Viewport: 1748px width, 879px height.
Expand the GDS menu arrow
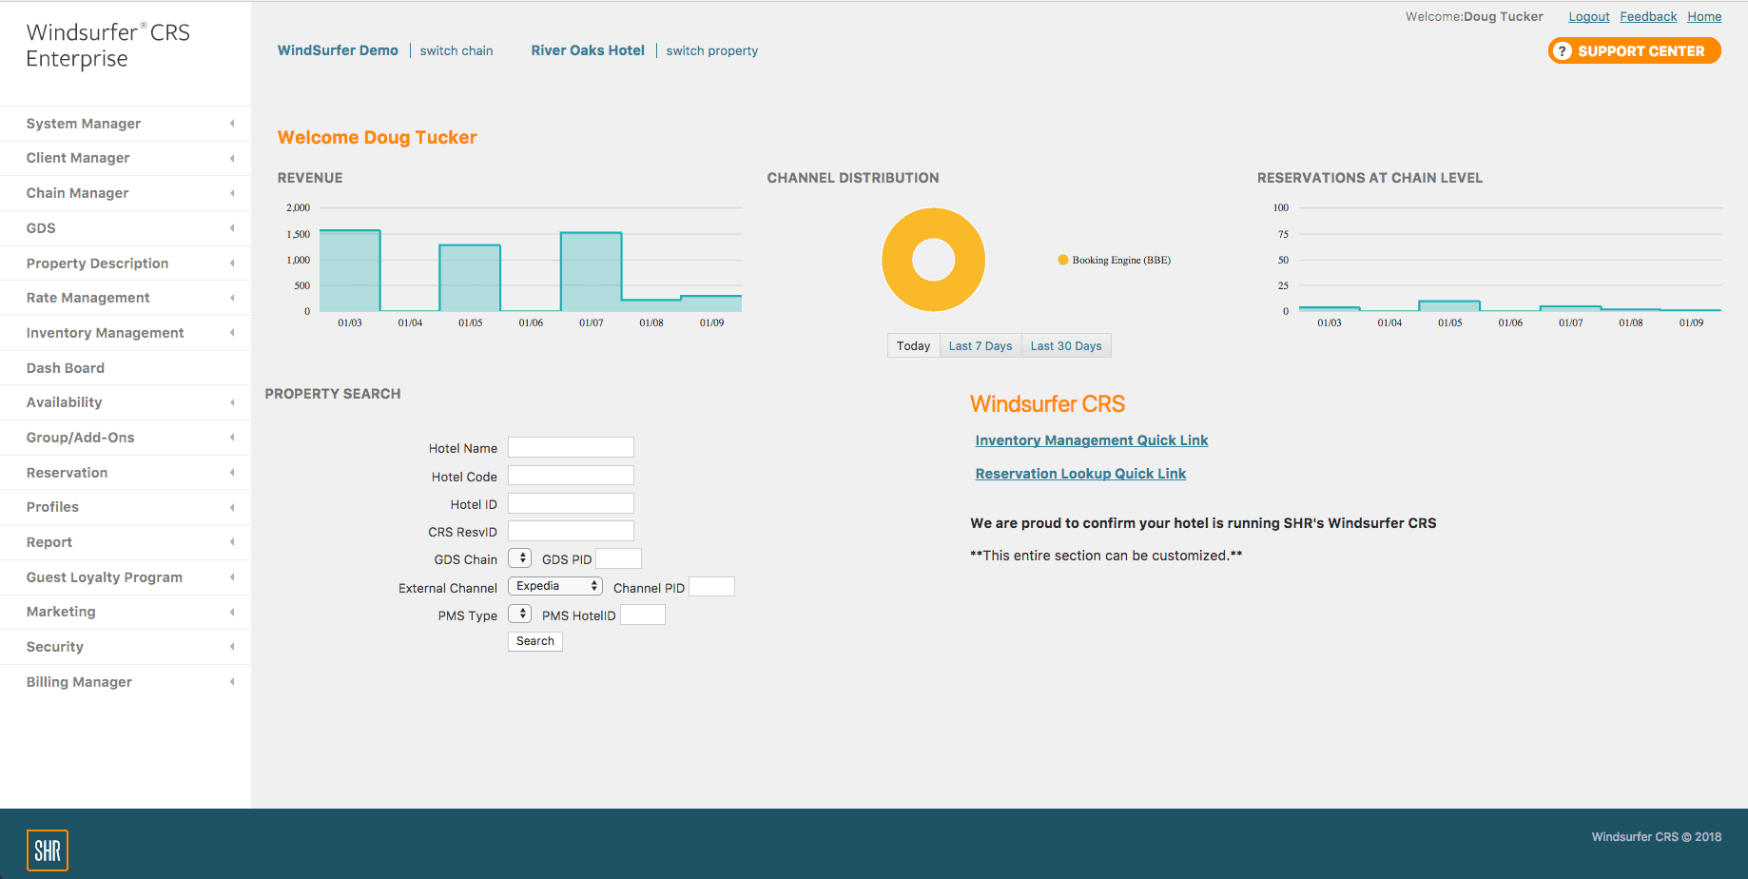click(232, 228)
